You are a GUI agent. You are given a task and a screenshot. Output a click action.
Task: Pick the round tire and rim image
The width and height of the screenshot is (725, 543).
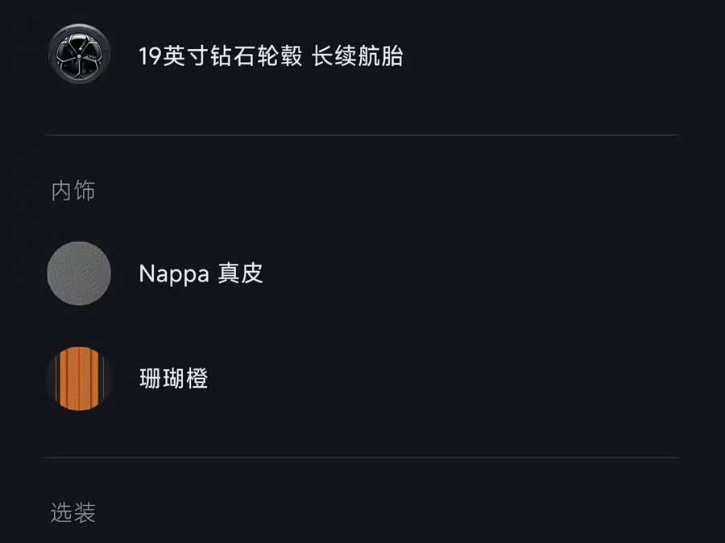click(x=78, y=56)
